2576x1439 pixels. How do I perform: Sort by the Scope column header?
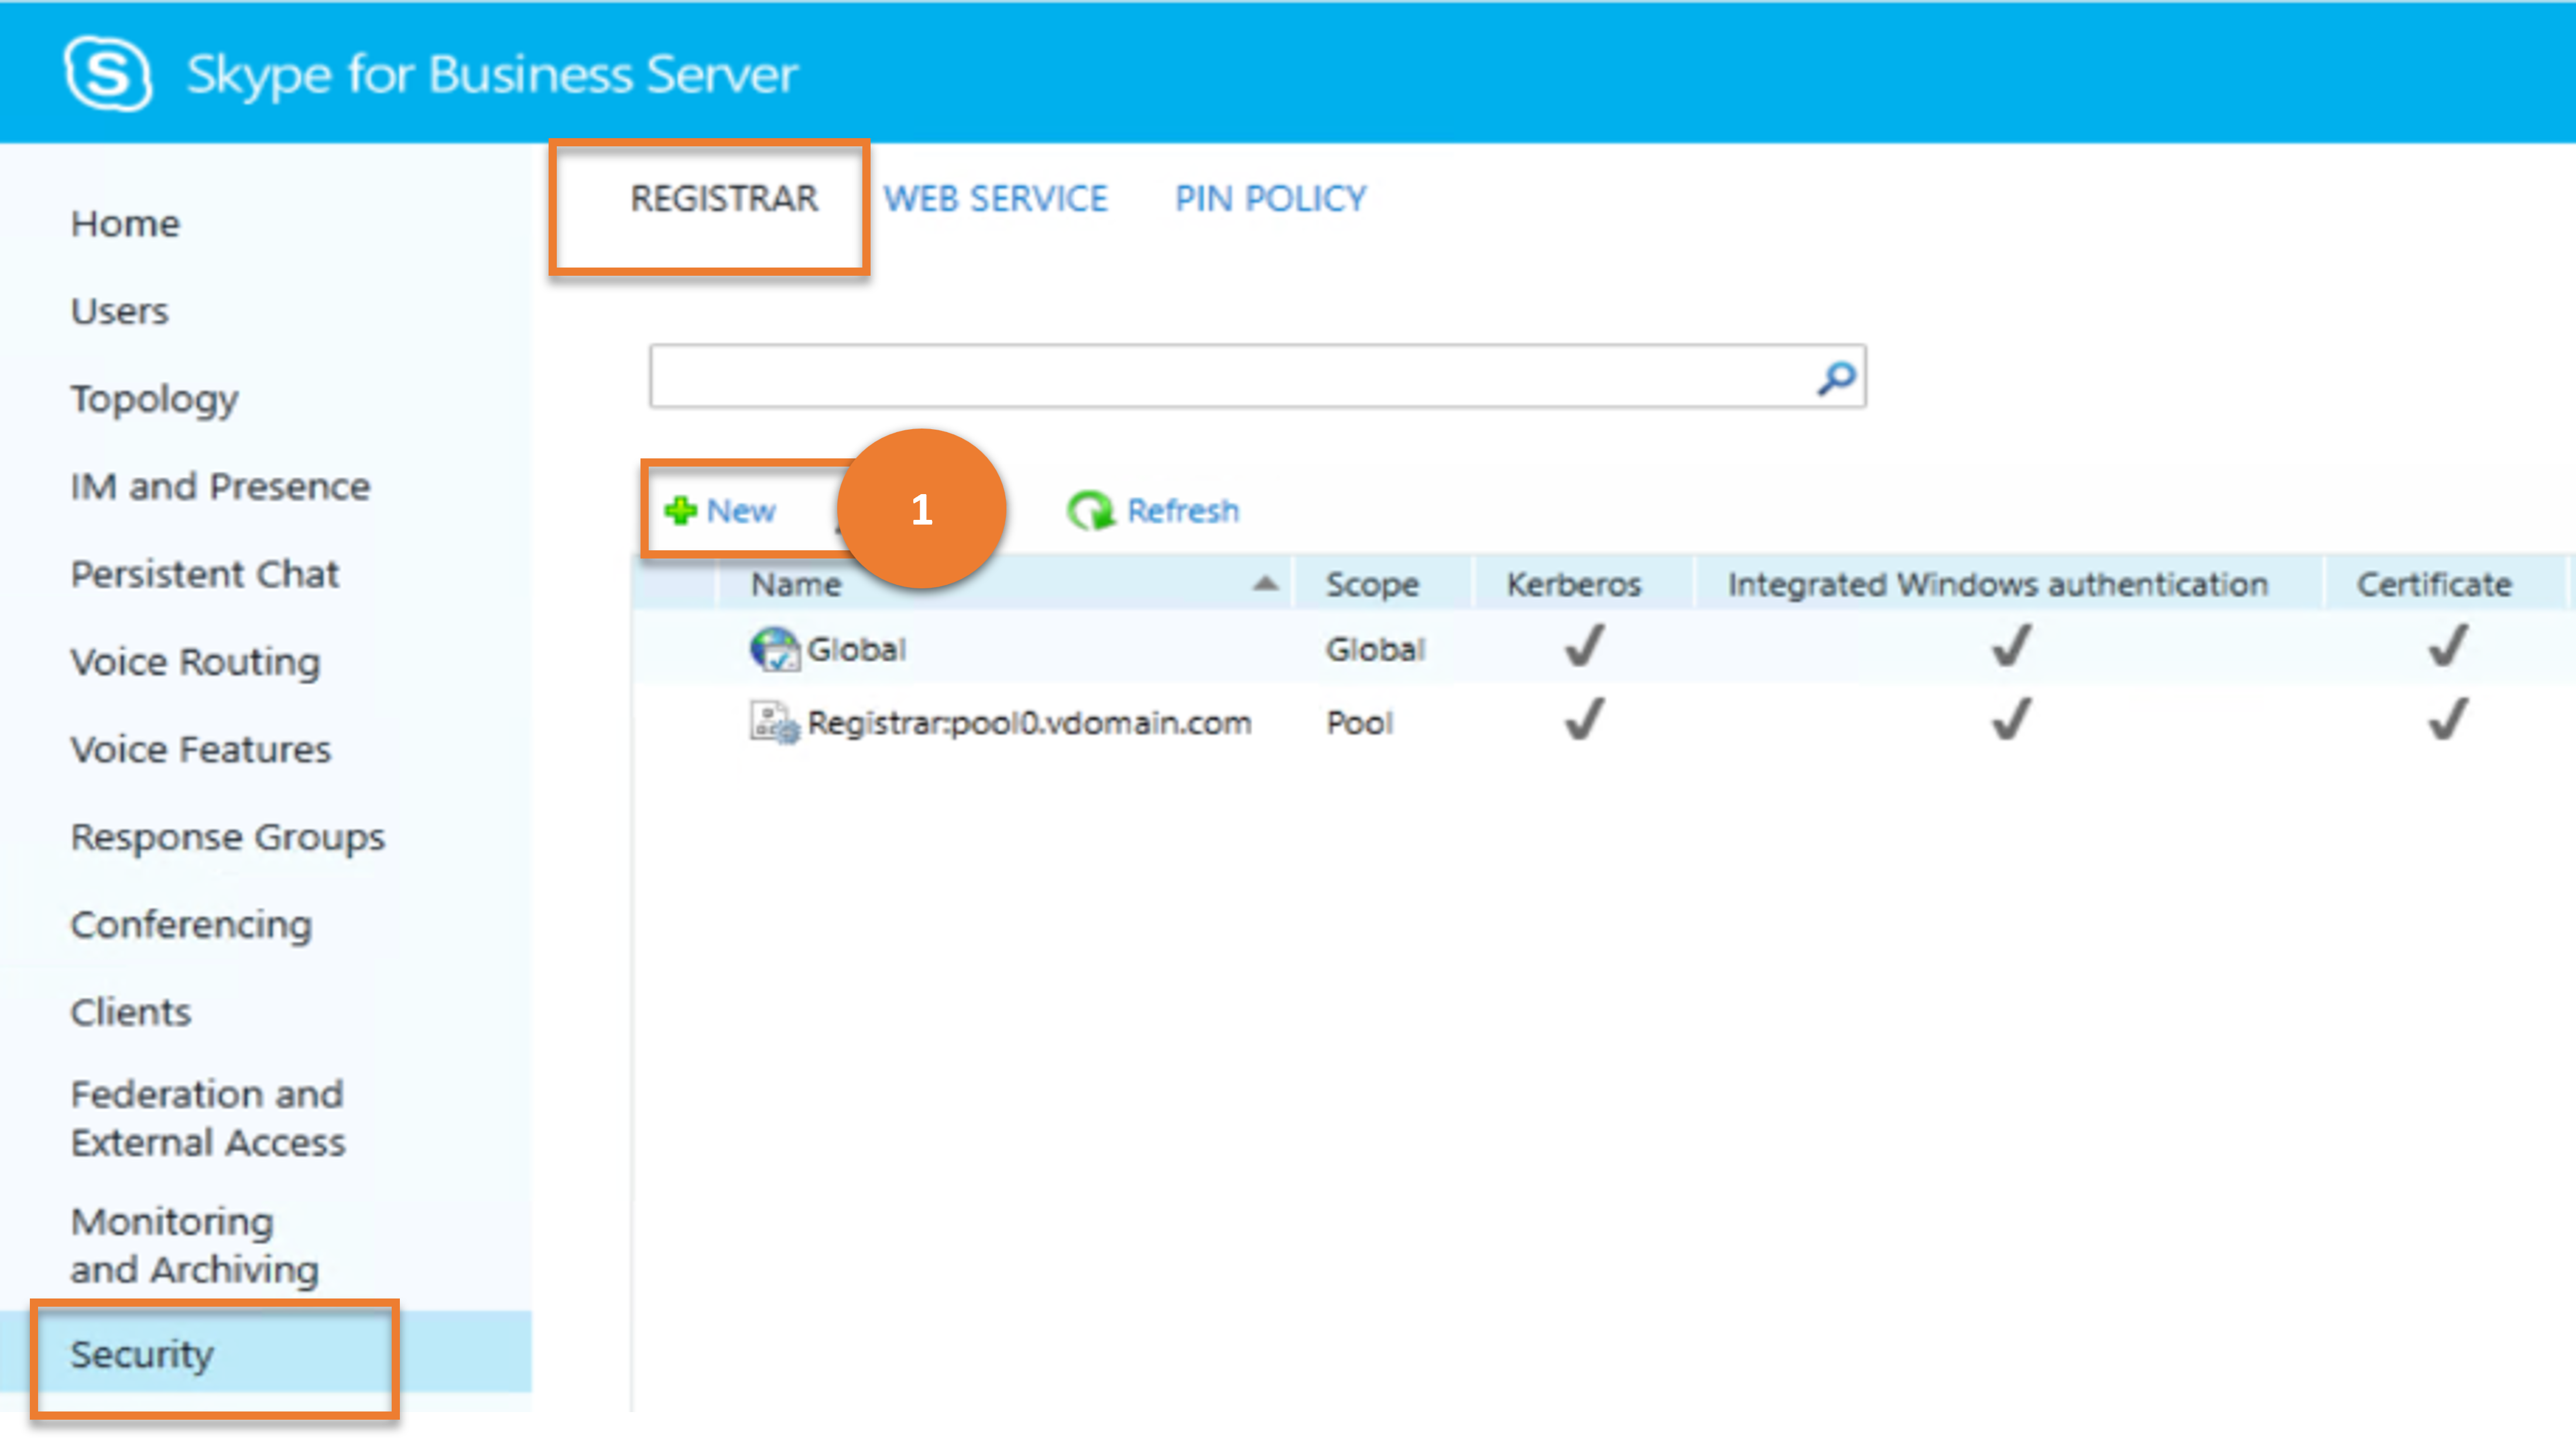pos(1372,584)
